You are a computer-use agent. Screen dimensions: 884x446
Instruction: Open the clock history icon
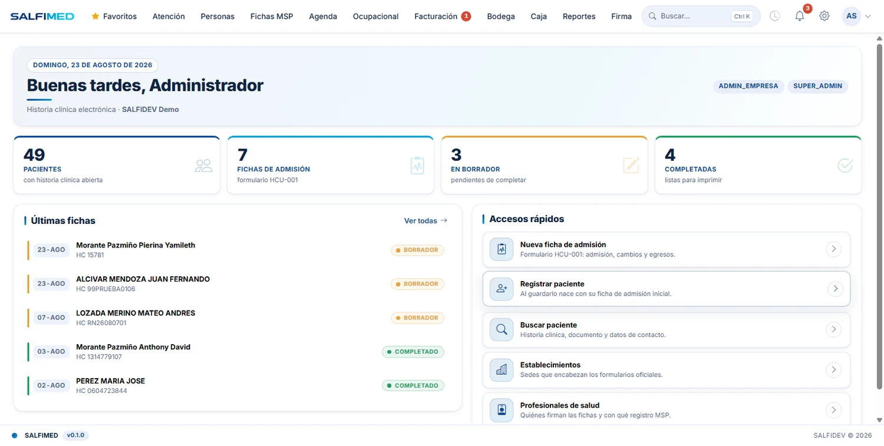pos(775,16)
